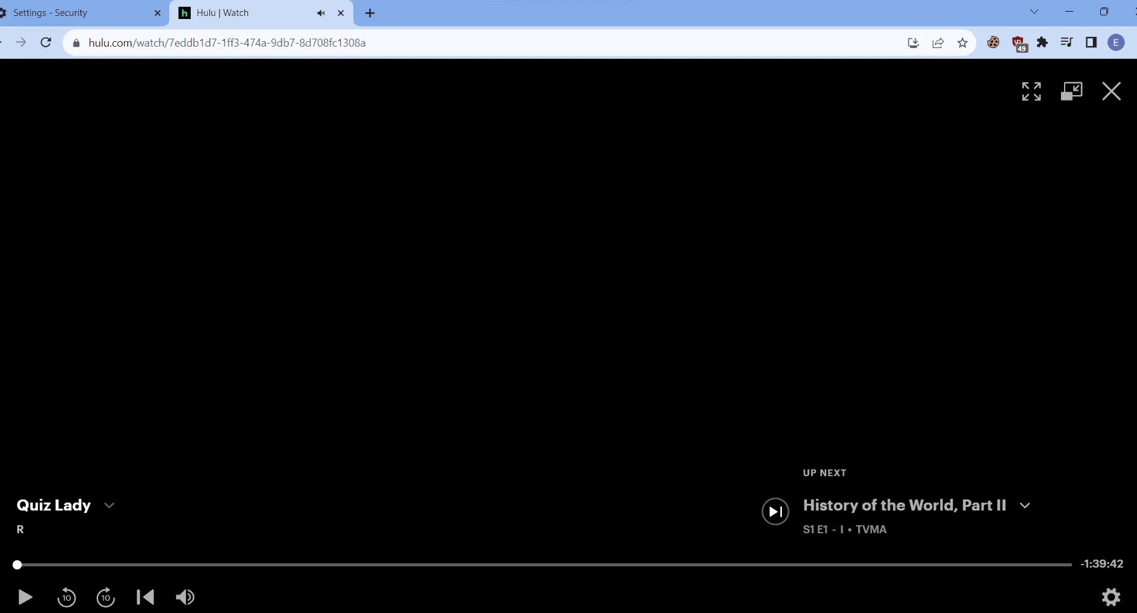Open a new browser tab
Screen dimensions: 1137x613
(370, 13)
